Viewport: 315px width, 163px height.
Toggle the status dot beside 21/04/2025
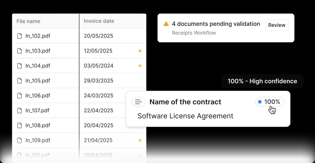(x=140, y=140)
